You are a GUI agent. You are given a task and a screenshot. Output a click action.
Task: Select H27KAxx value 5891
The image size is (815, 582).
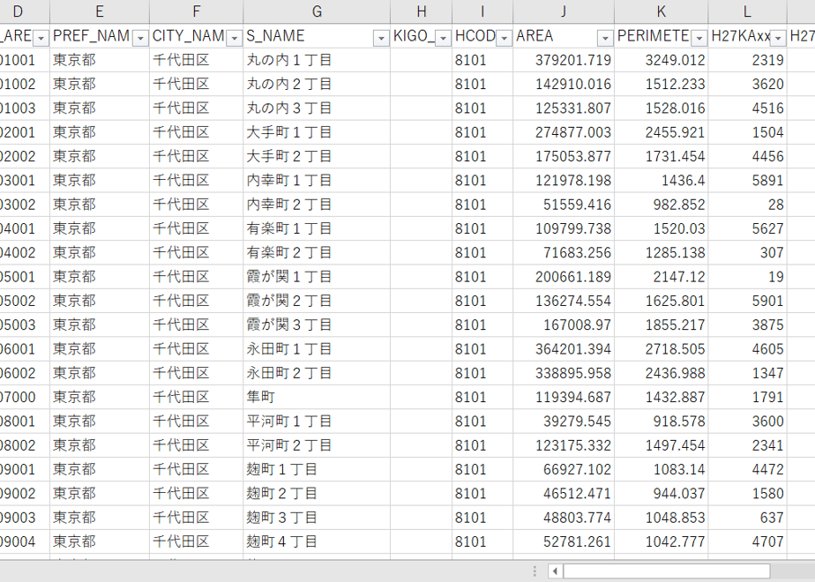tap(747, 180)
